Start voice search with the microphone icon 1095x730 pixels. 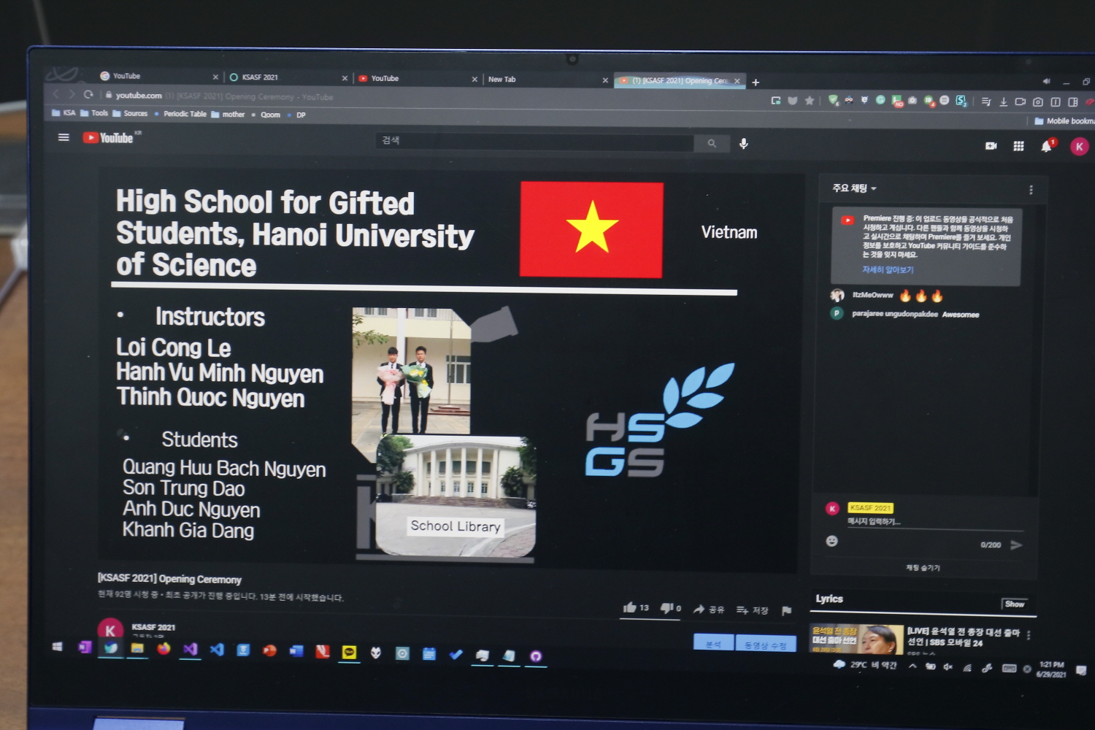(743, 144)
